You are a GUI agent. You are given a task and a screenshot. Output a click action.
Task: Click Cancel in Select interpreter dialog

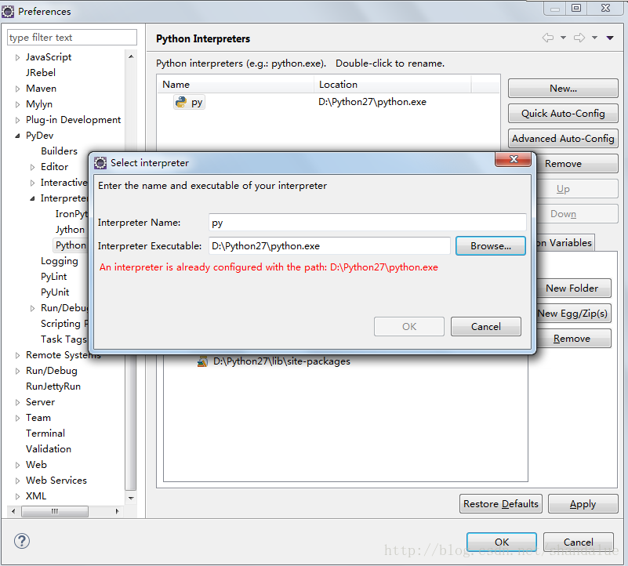[486, 326]
